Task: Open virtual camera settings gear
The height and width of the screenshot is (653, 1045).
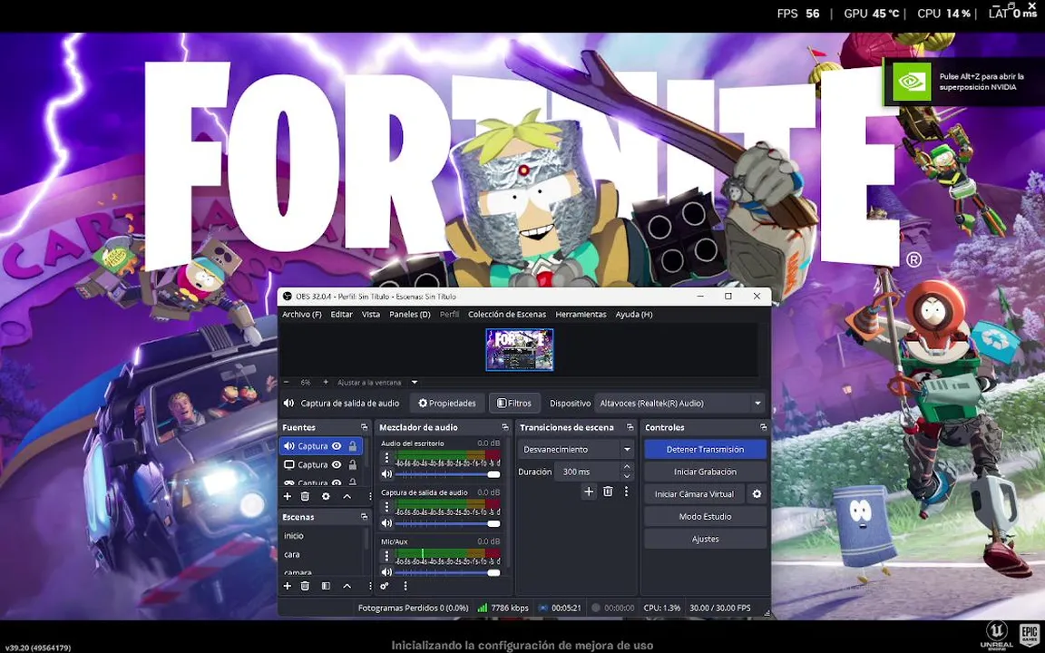Action: (x=757, y=494)
